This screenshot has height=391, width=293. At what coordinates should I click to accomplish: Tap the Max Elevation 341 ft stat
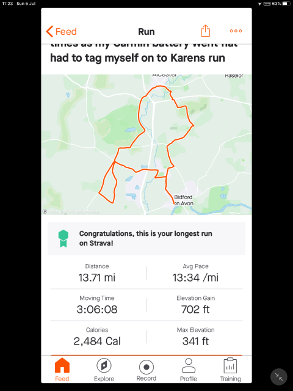pos(195,337)
